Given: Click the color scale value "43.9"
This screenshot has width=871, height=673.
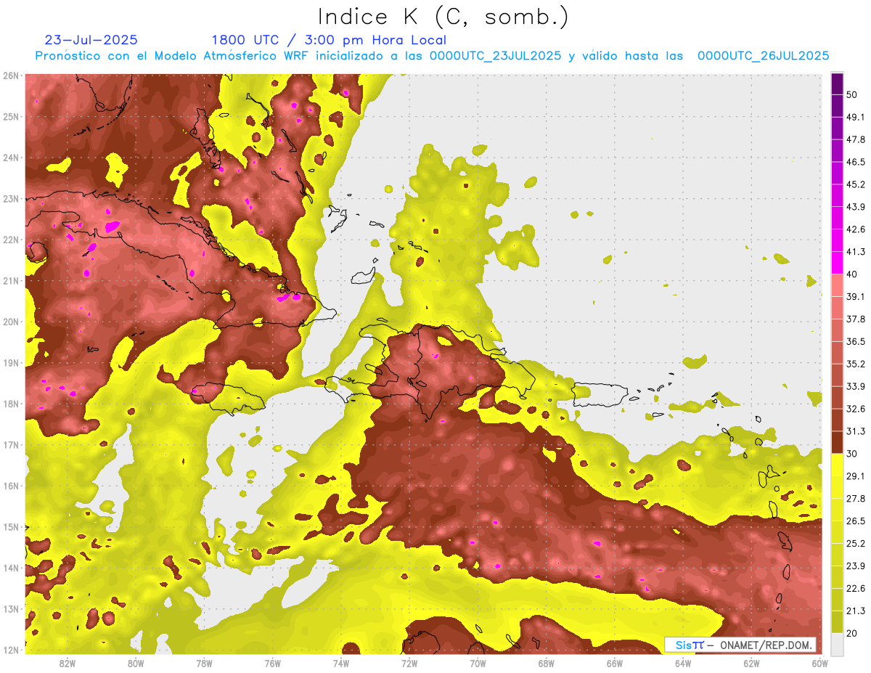Looking at the screenshot, I should tap(856, 206).
